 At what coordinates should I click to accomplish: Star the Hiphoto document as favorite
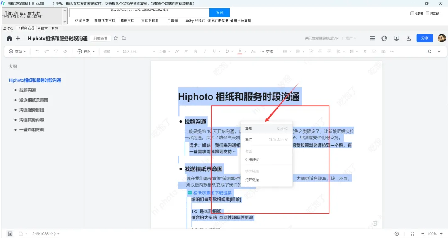point(116,38)
